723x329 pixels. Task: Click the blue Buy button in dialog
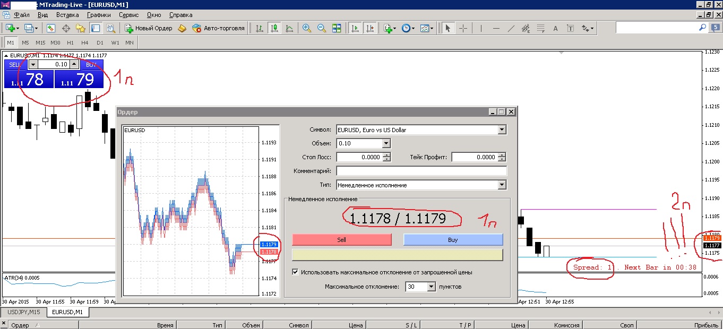click(452, 240)
